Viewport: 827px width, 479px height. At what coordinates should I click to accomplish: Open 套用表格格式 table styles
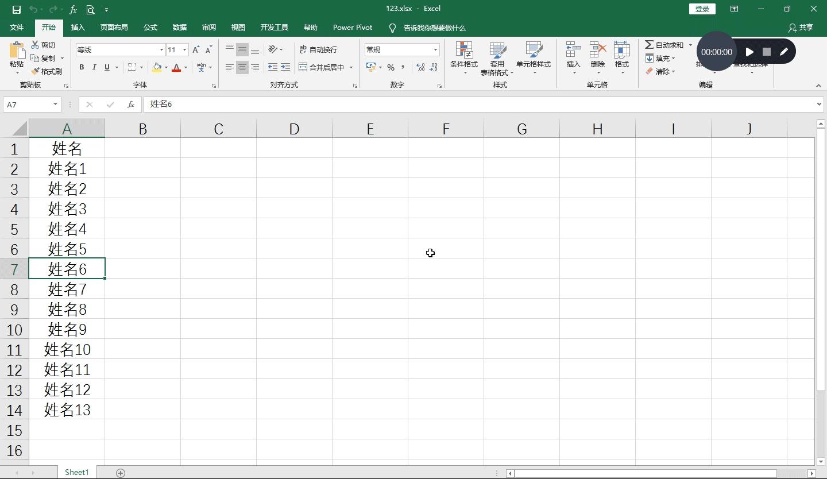tap(497, 58)
